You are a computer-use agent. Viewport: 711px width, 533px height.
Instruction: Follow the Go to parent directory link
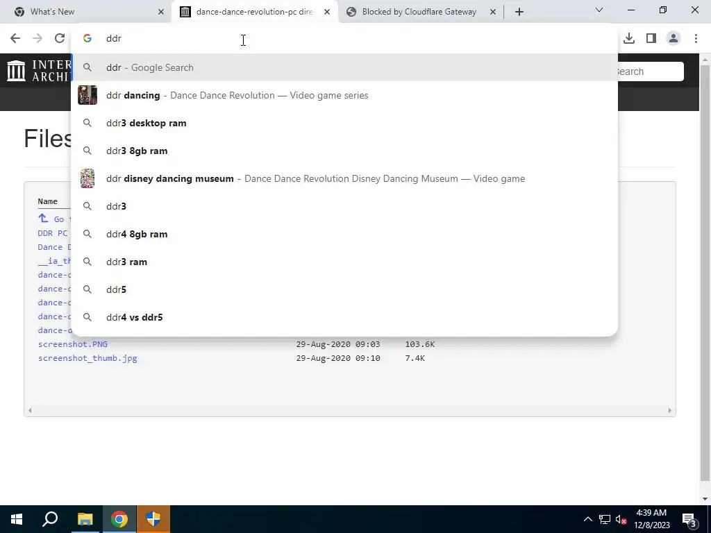54,219
